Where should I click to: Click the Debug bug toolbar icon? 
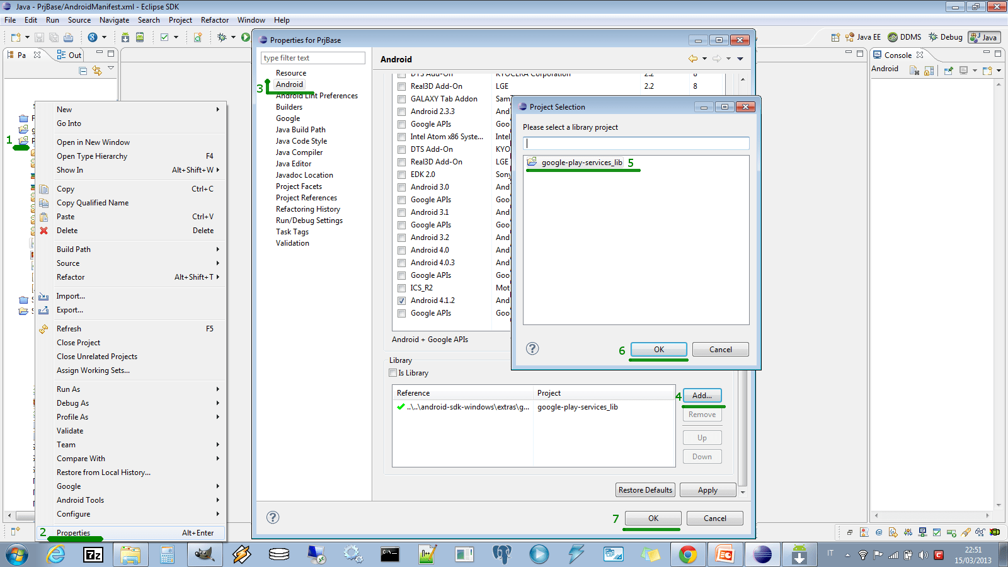222,38
